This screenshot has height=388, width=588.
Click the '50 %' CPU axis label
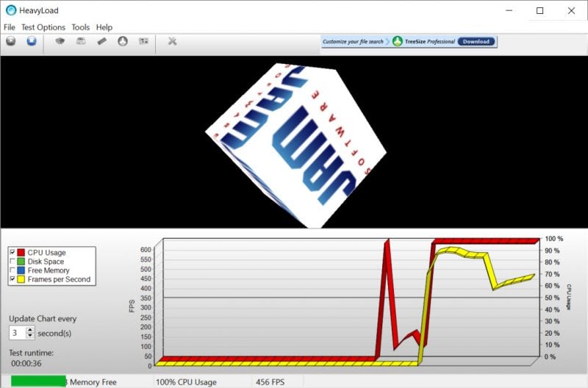pyautogui.click(x=552, y=298)
